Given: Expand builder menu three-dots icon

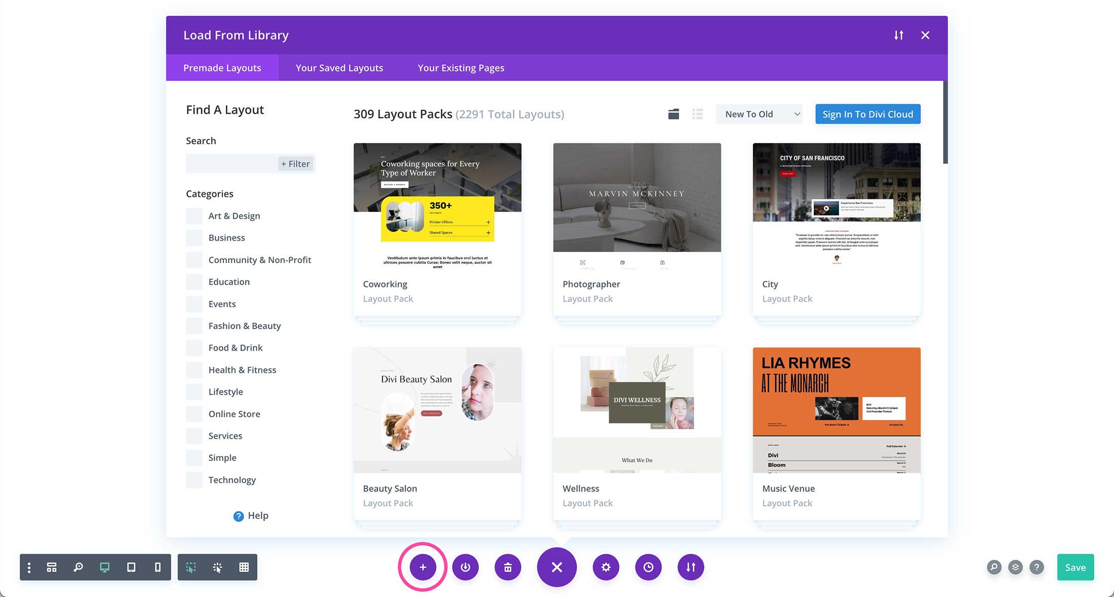Looking at the screenshot, I should [x=29, y=567].
